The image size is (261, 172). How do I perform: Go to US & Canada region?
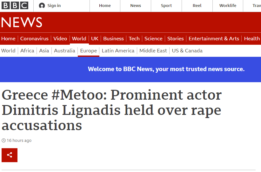pyautogui.click(x=187, y=51)
